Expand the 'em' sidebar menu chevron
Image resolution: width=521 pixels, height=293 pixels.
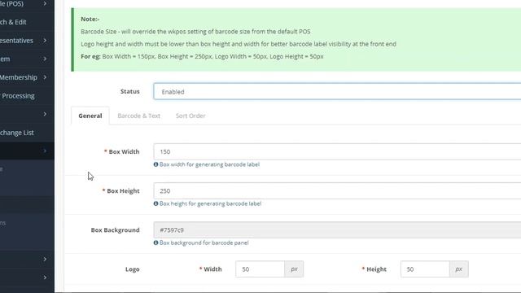[45, 59]
